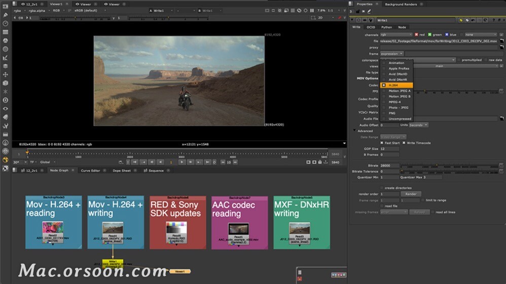Toggle the Fast Start checkbox
This screenshot has height=284, width=506.
[x=382, y=143]
